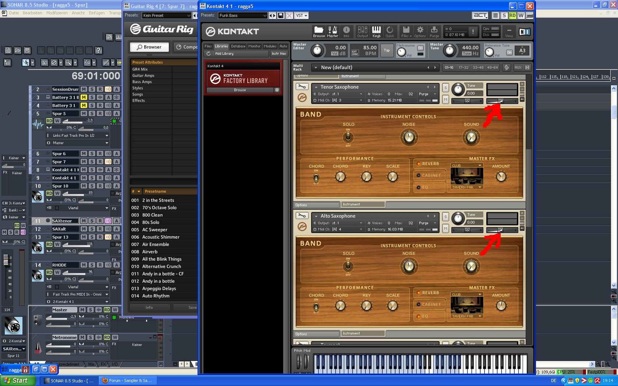Image resolution: width=618 pixels, height=386 pixels.
Task: Open Alto Saxophone wrench edit icon
Action: [x=302, y=216]
